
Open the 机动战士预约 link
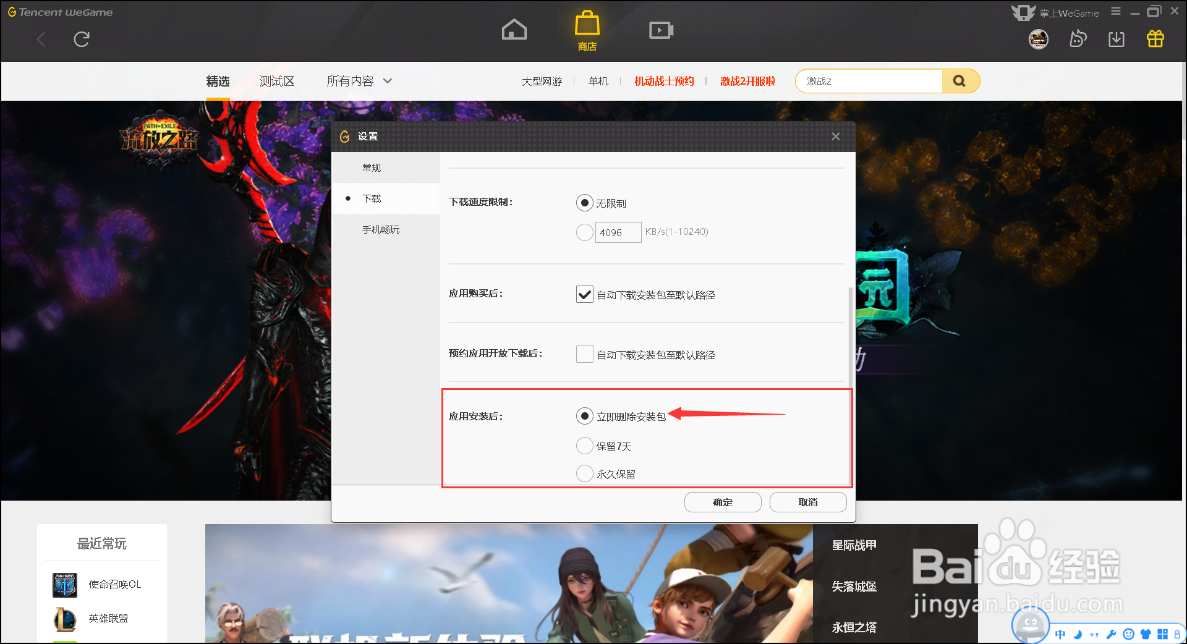(664, 81)
